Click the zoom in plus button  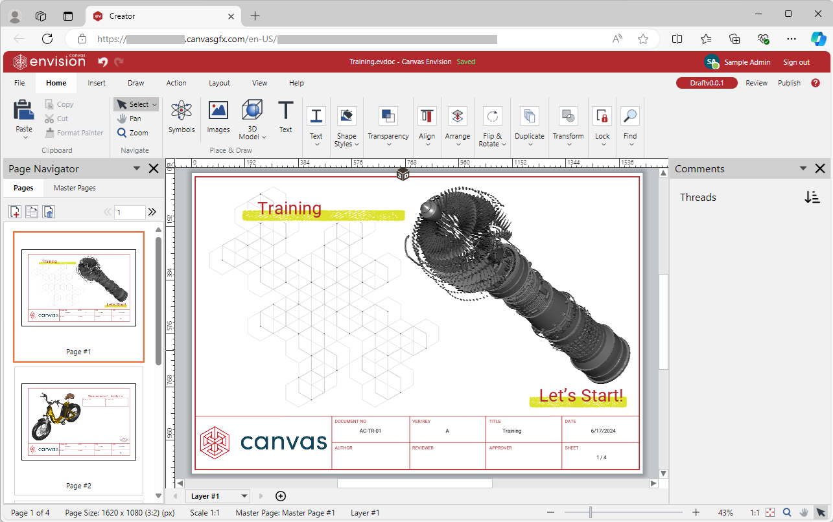click(696, 512)
